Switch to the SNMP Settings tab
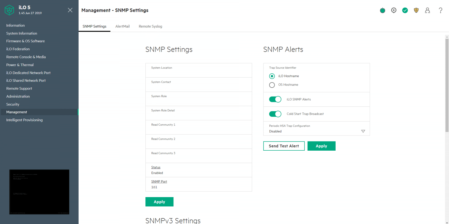This screenshot has height=224, width=449. [x=95, y=26]
